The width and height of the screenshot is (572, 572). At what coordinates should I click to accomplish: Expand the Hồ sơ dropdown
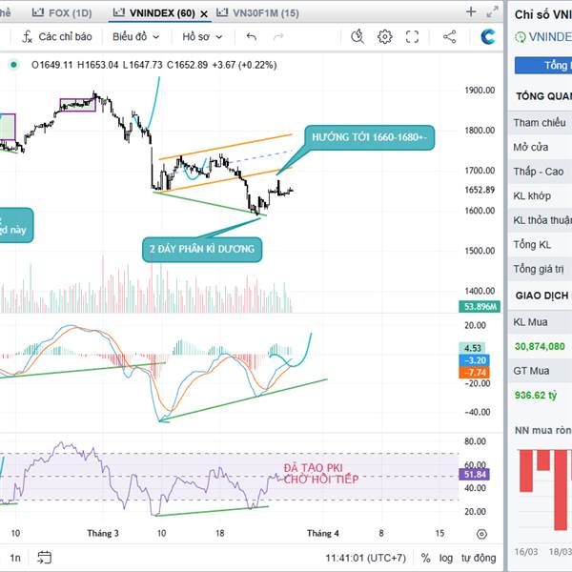(202, 36)
